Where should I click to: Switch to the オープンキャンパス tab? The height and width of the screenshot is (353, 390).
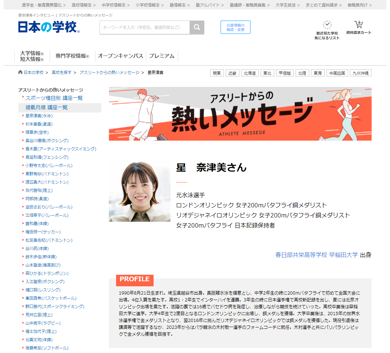120,56
